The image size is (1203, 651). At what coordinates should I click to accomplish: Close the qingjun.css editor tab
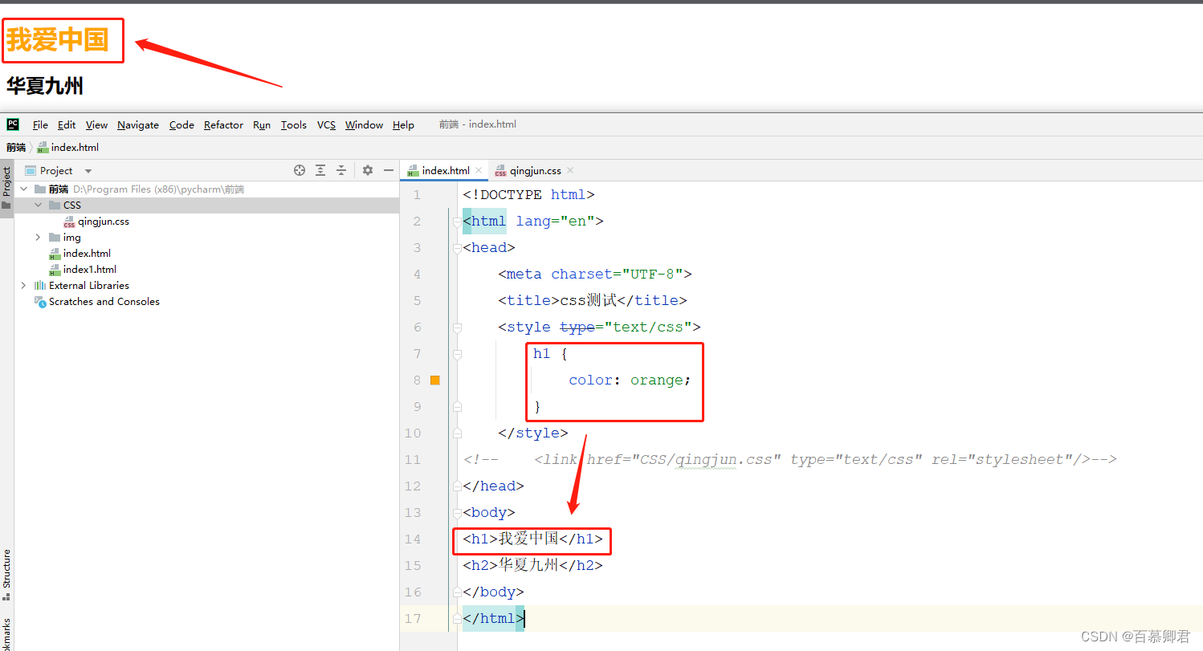pos(570,171)
